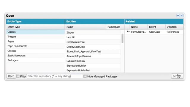This screenshot has height=107, width=190.
Task: Select the MetadataService class
Action: pyautogui.click(x=93, y=42)
